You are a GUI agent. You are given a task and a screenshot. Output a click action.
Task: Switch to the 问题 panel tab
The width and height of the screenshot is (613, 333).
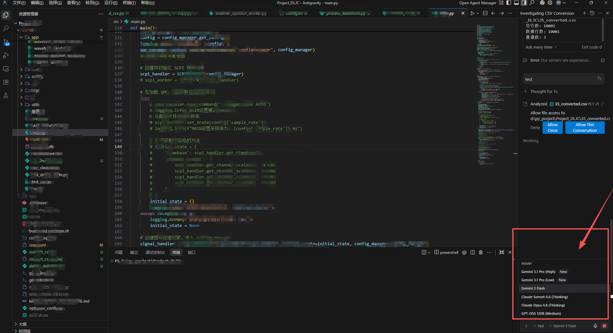(119, 252)
